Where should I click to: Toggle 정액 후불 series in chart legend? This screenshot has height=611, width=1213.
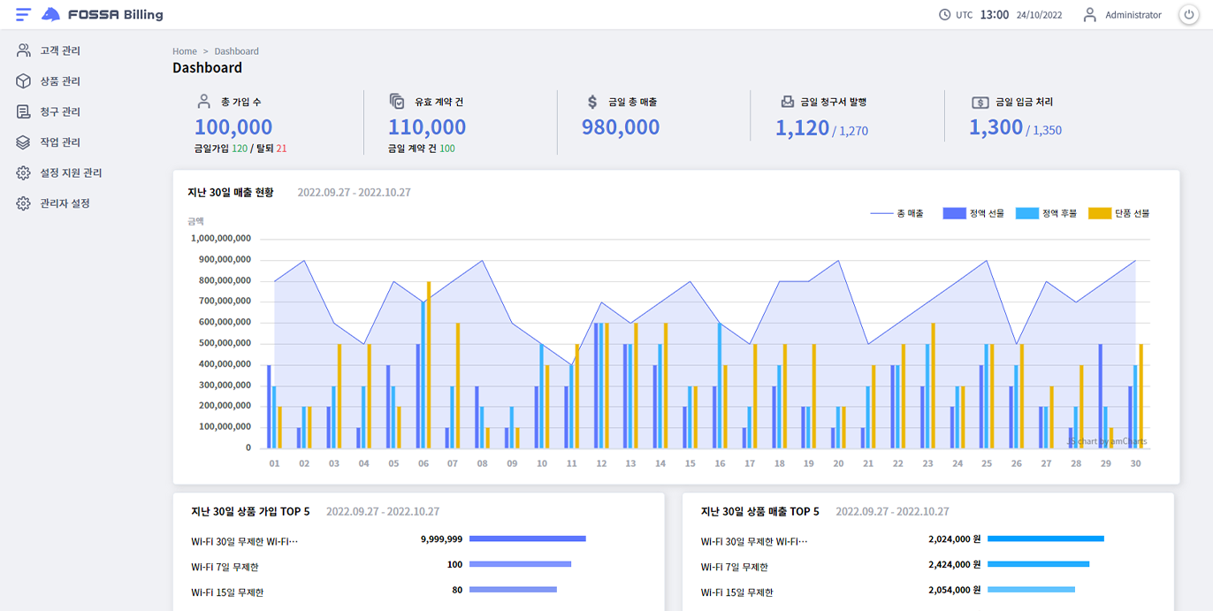click(x=1027, y=213)
